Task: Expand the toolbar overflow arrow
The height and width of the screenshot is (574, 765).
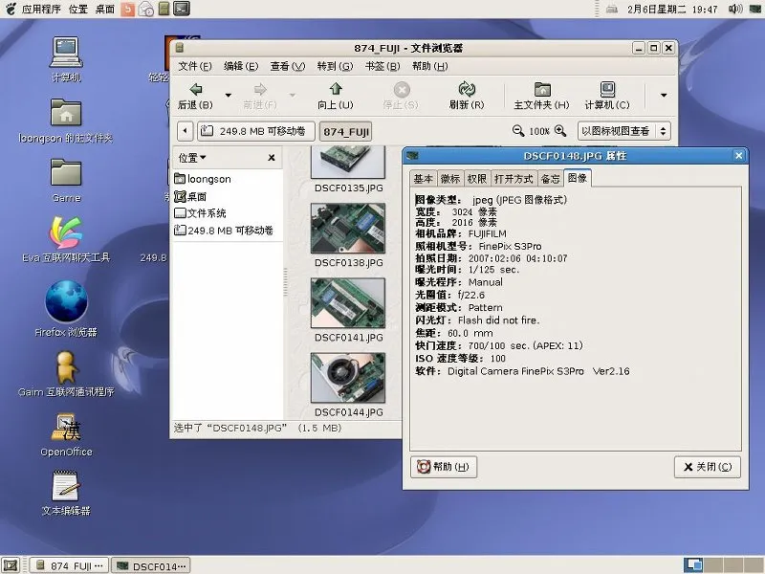Action: [664, 95]
